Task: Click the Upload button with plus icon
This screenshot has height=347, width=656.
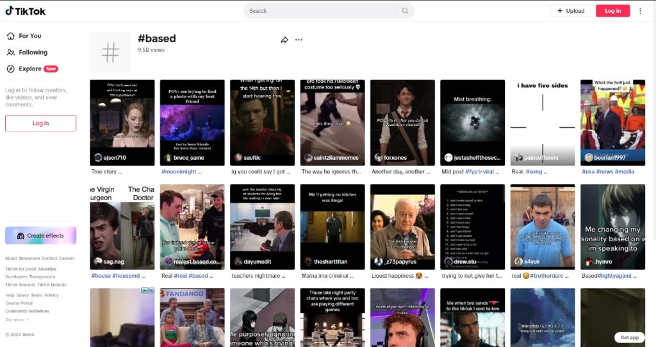Action: tap(570, 11)
